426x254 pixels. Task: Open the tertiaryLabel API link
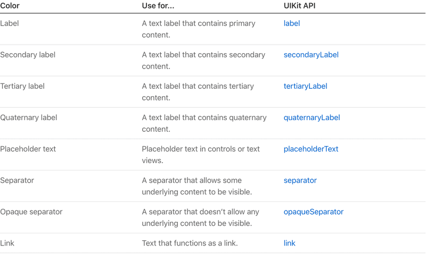(305, 86)
